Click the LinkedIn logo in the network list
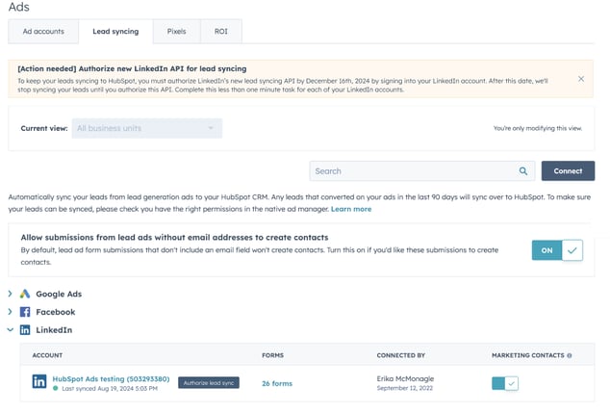The image size is (610, 413). coord(25,330)
